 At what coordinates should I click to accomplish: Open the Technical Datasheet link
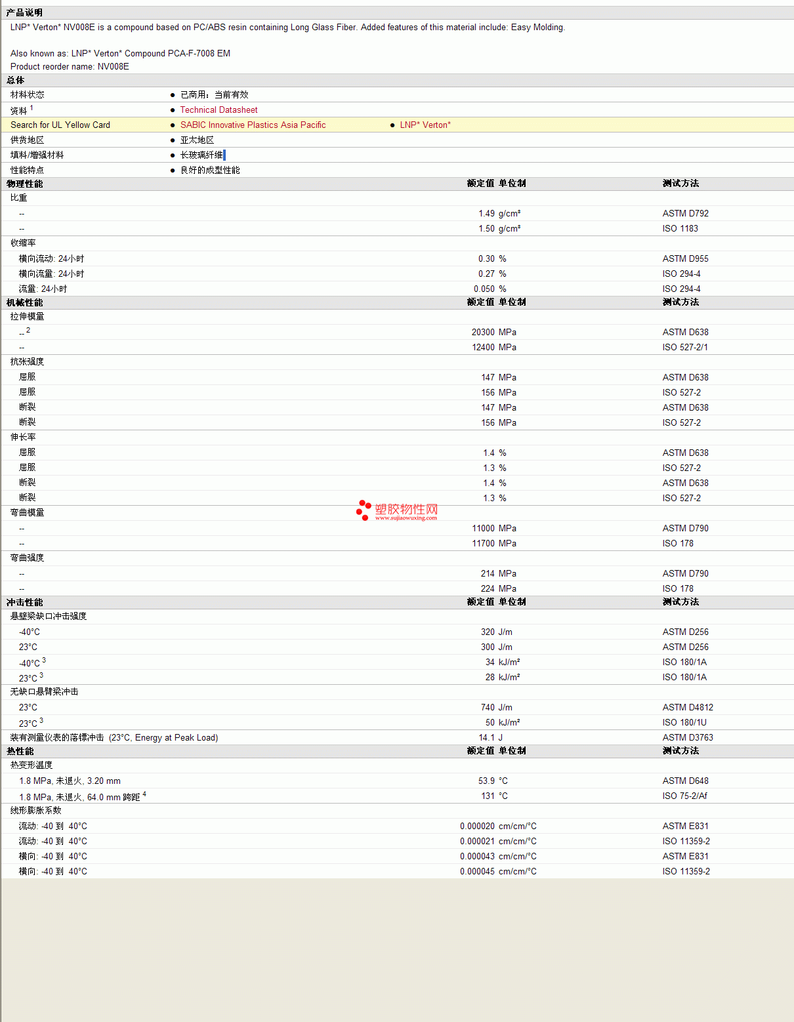219,110
